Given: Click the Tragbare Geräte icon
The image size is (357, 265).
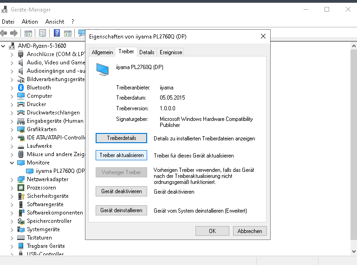Looking at the screenshot, I should [21, 246].
